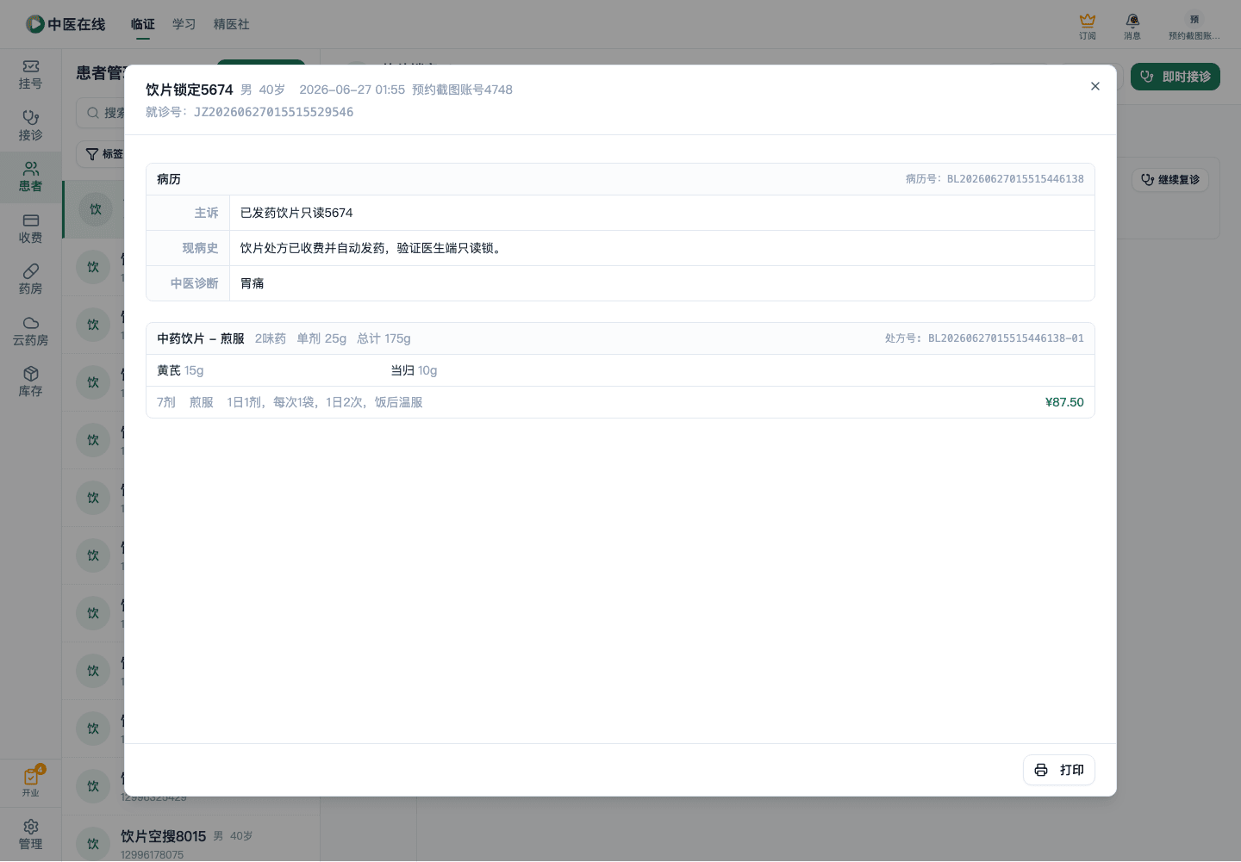Switch to the 学习 tab
The height and width of the screenshot is (862, 1241).
(184, 24)
